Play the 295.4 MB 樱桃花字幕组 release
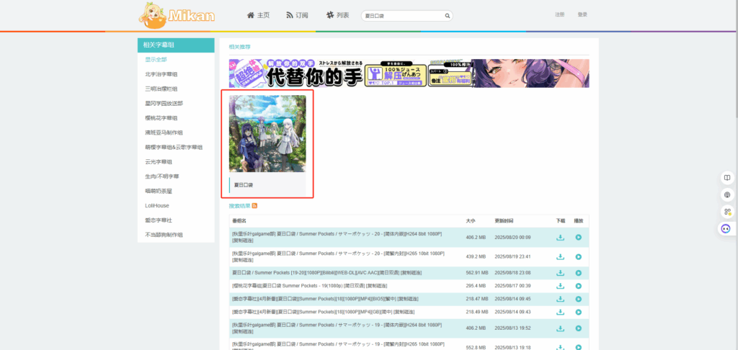The height and width of the screenshot is (350, 738). (579, 286)
